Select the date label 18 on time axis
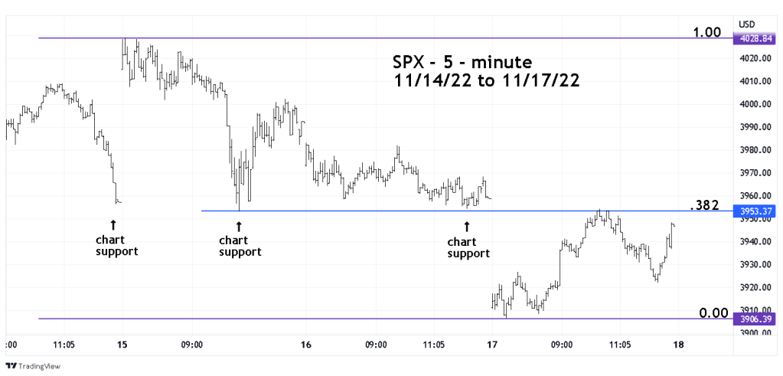 676,345
